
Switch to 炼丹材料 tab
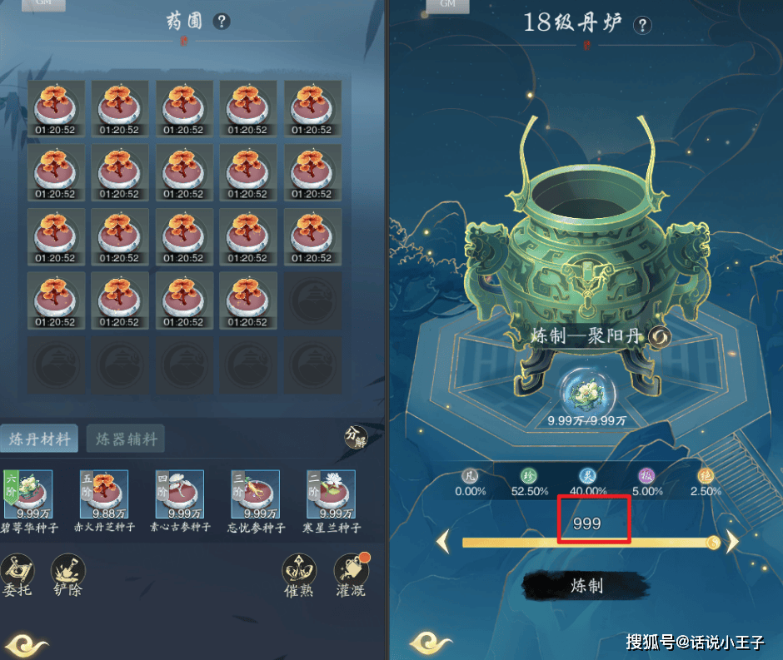click(39, 439)
